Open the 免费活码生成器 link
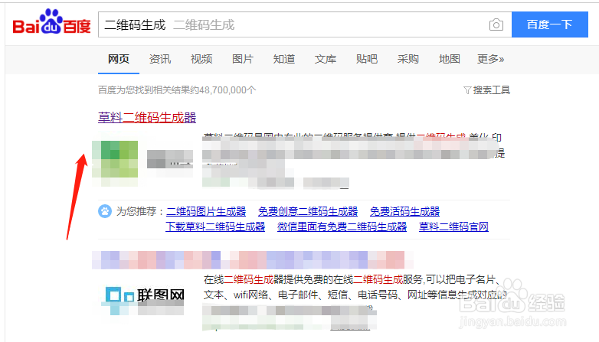 click(405, 211)
